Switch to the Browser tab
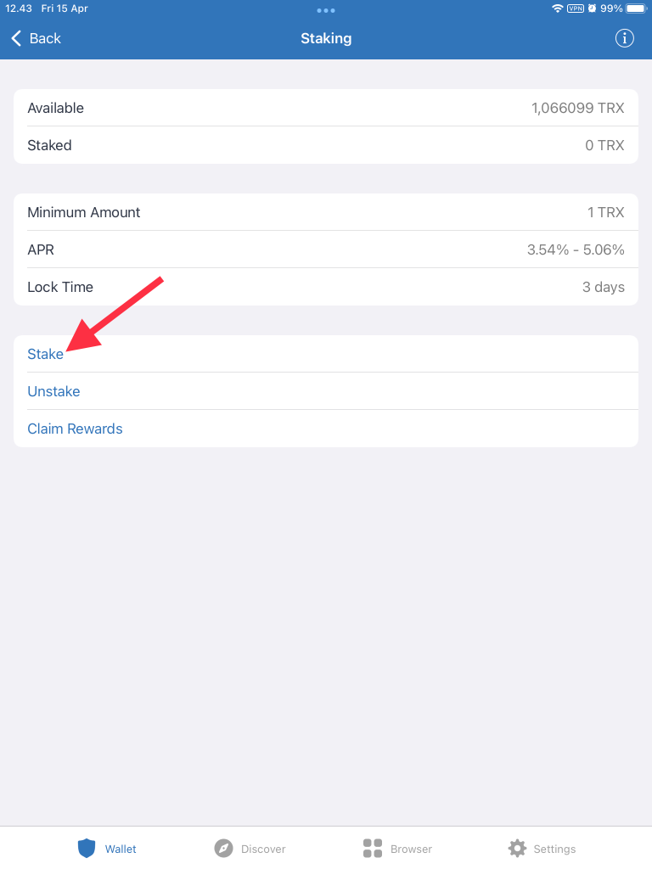 [399, 848]
